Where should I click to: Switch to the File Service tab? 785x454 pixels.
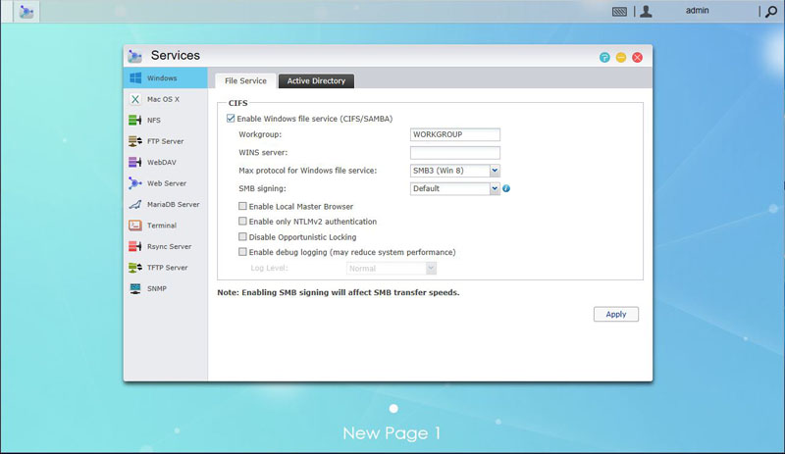click(x=245, y=81)
